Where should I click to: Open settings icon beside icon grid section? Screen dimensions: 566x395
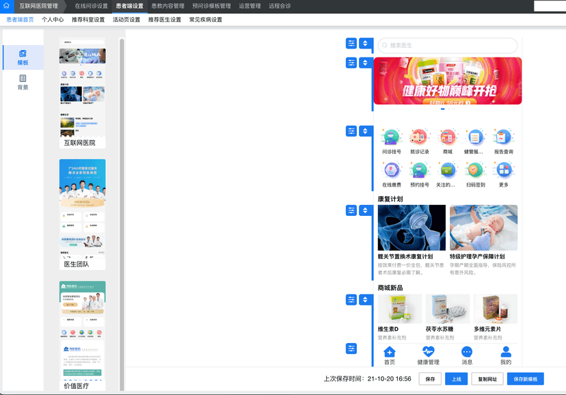point(351,131)
